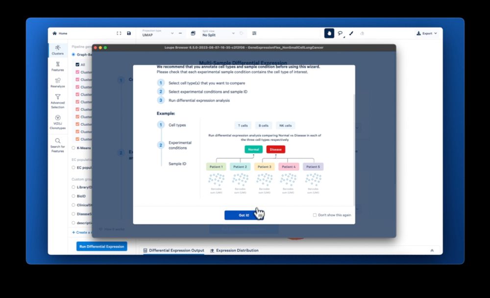Click the Got it! button
This screenshot has width=490, height=298.
pyautogui.click(x=244, y=215)
